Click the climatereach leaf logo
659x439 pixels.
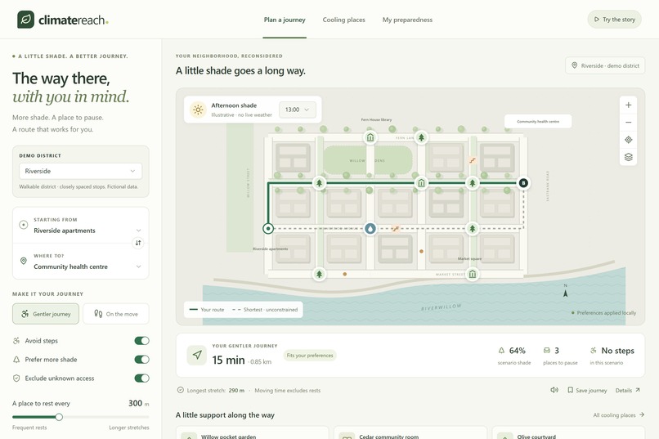25,20
